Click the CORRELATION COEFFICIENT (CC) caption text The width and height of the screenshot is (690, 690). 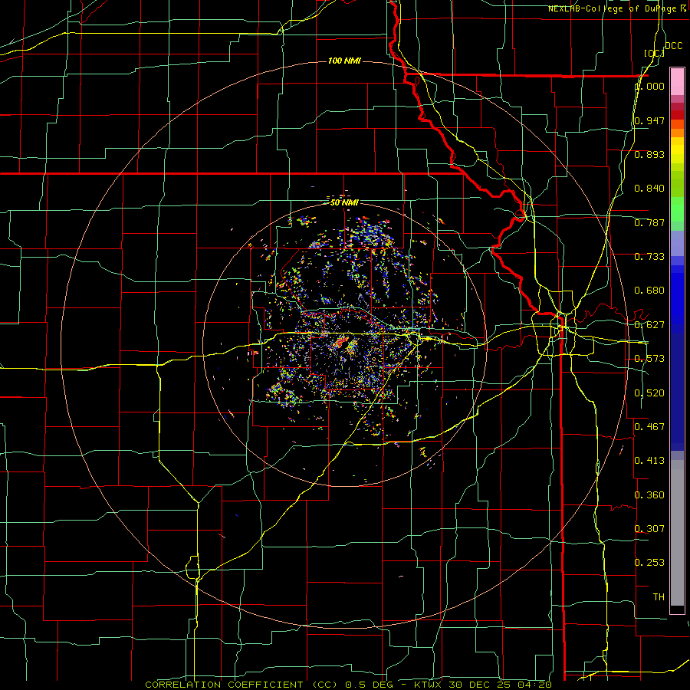242,685
